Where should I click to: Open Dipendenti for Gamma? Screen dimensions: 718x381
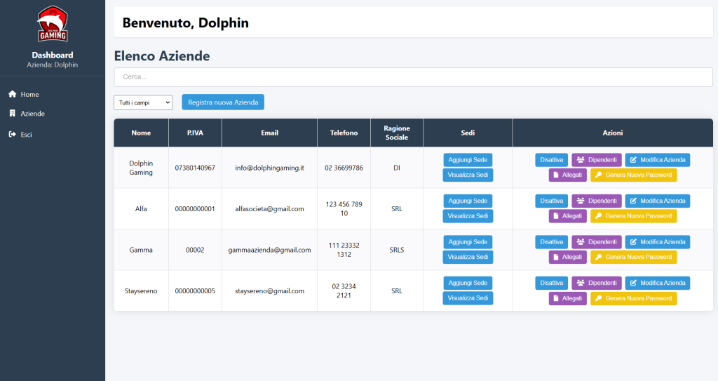pos(597,241)
